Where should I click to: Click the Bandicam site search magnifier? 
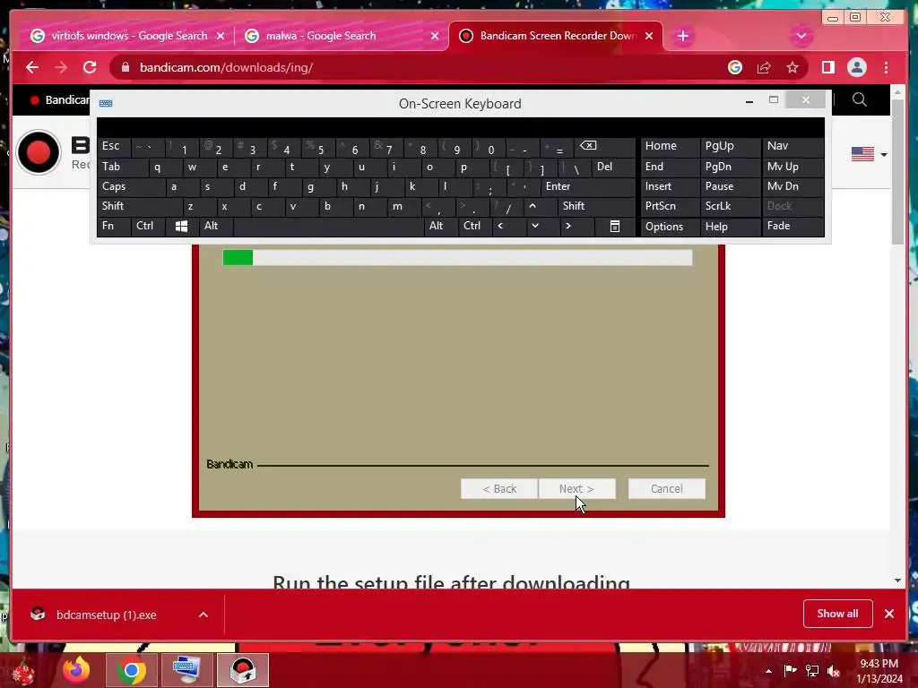[x=860, y=99]
